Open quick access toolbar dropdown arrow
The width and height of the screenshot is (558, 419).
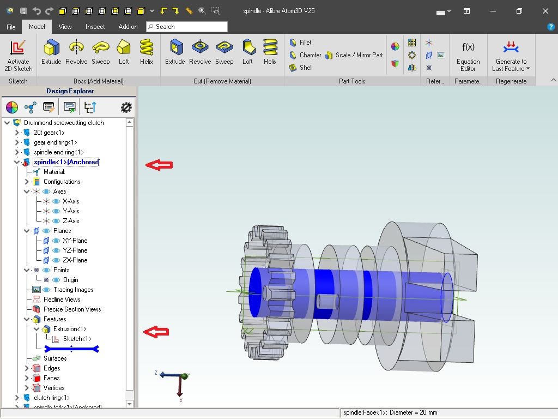[x=152, y=11]
